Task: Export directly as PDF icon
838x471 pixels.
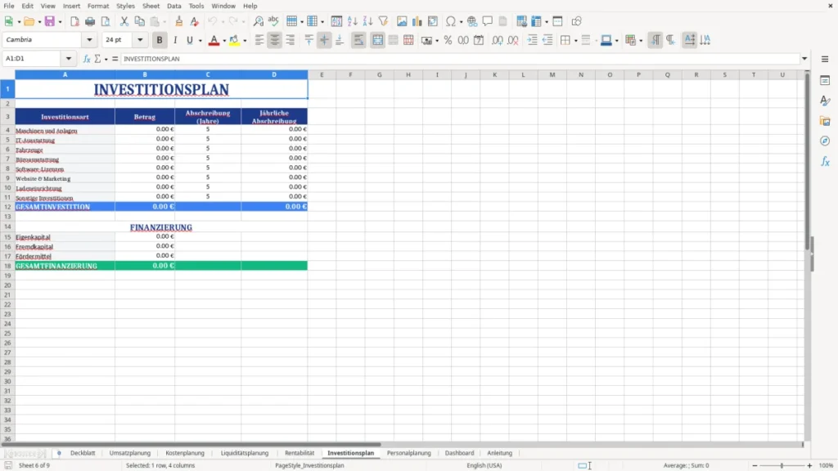Action: point(74,21)
